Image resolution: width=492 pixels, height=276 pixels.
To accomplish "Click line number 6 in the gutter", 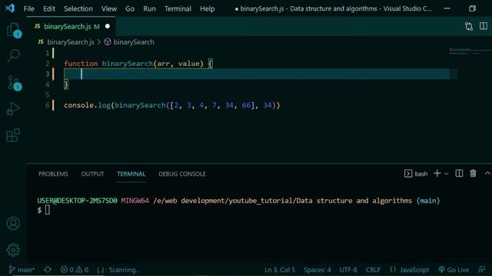I will pos(48,105).
